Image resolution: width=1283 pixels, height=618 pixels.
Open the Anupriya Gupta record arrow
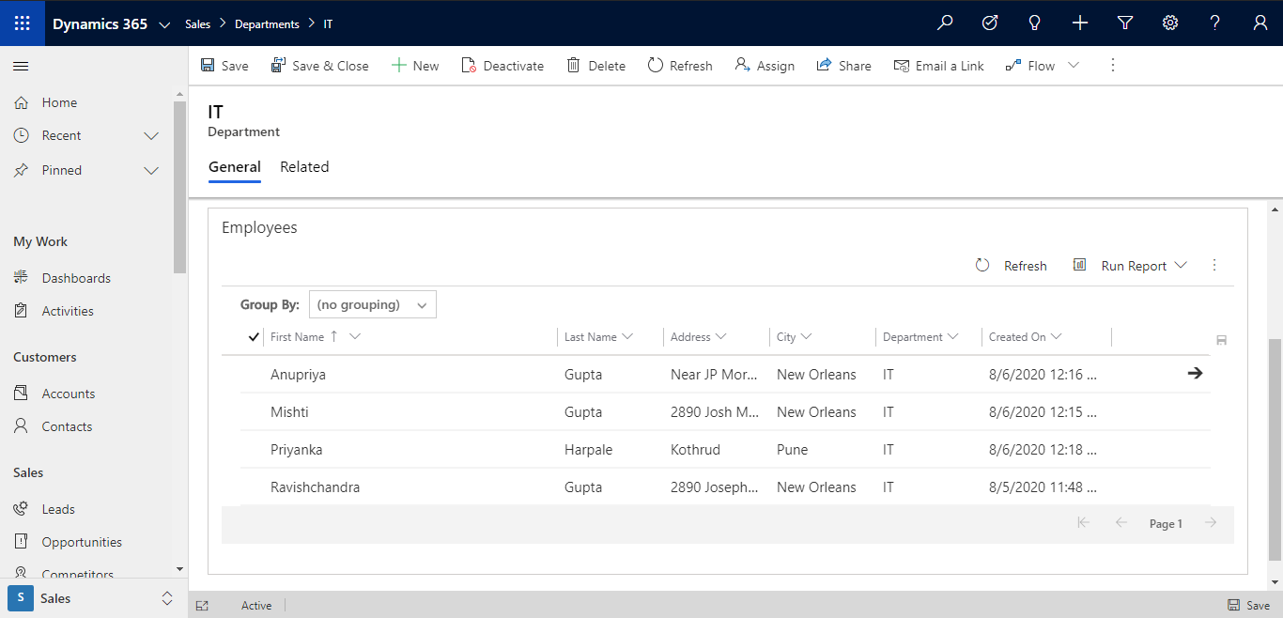(1195, 373)
